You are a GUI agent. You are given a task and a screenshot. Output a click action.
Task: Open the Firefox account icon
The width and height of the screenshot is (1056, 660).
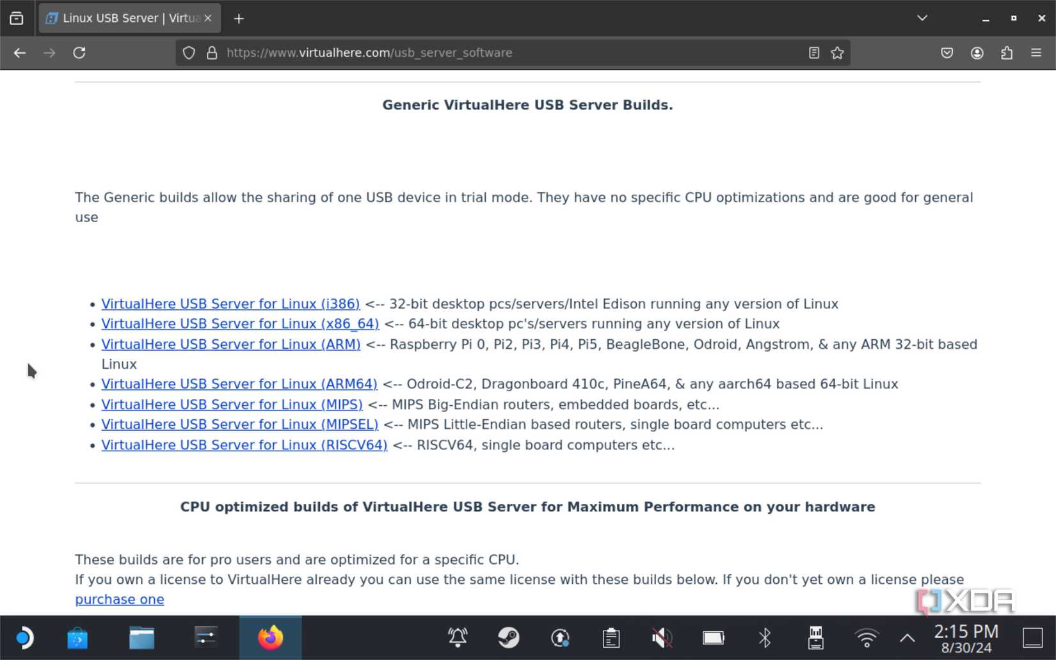coord(977,52)
